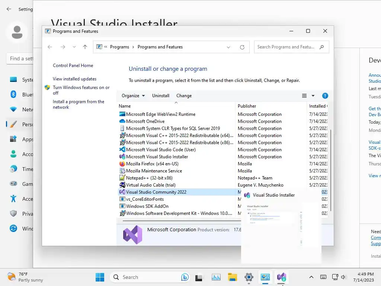Open Programs and Features help icon
This screenshot has height=286, width=381.
click(x=325, y=96)
